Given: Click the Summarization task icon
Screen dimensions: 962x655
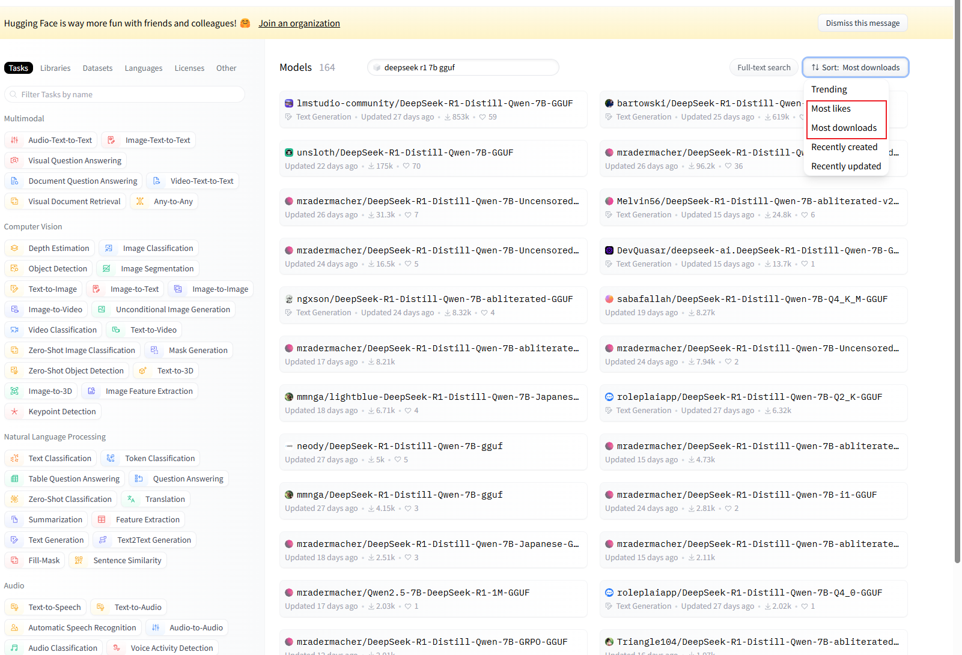Looking at the screenshot, I should tap(14, 519).
